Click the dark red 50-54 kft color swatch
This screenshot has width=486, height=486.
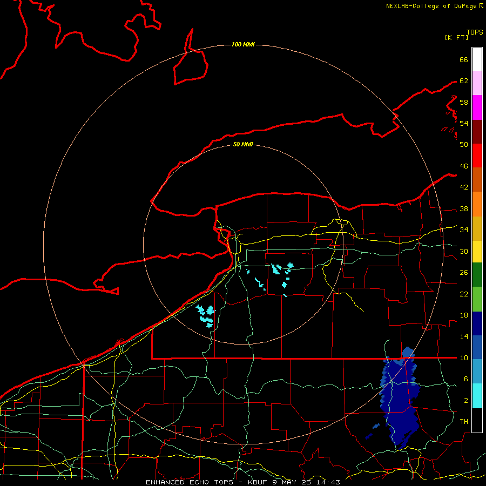pyautogui.click(x=477, y=131)
